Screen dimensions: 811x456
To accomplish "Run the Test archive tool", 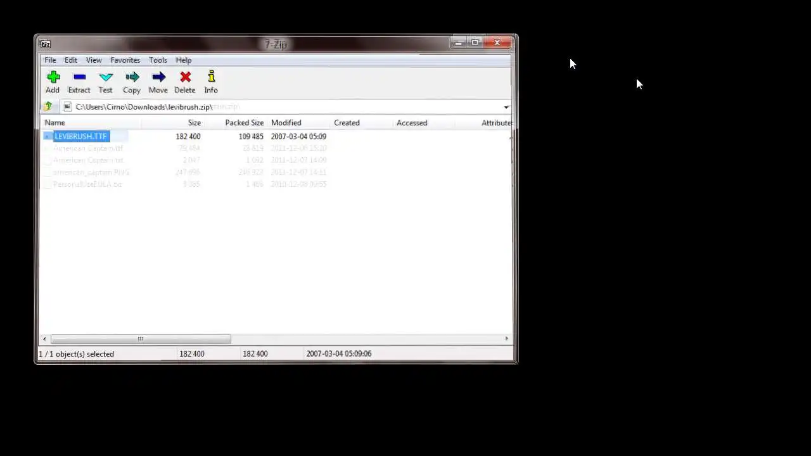I will (106, 82).
